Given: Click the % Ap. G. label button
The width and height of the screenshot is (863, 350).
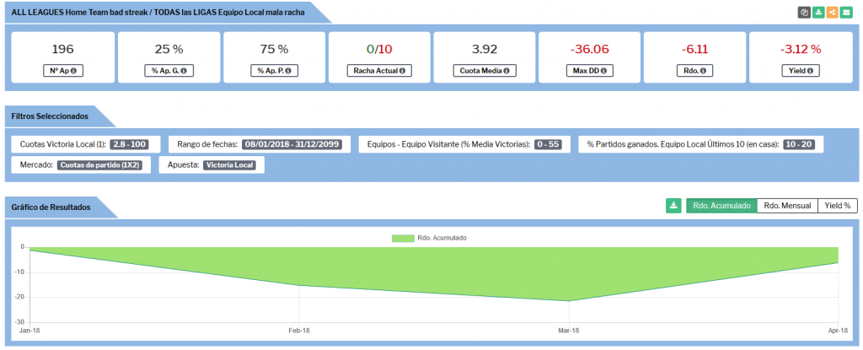Looking at the screenshot, I should click(169, 71).
